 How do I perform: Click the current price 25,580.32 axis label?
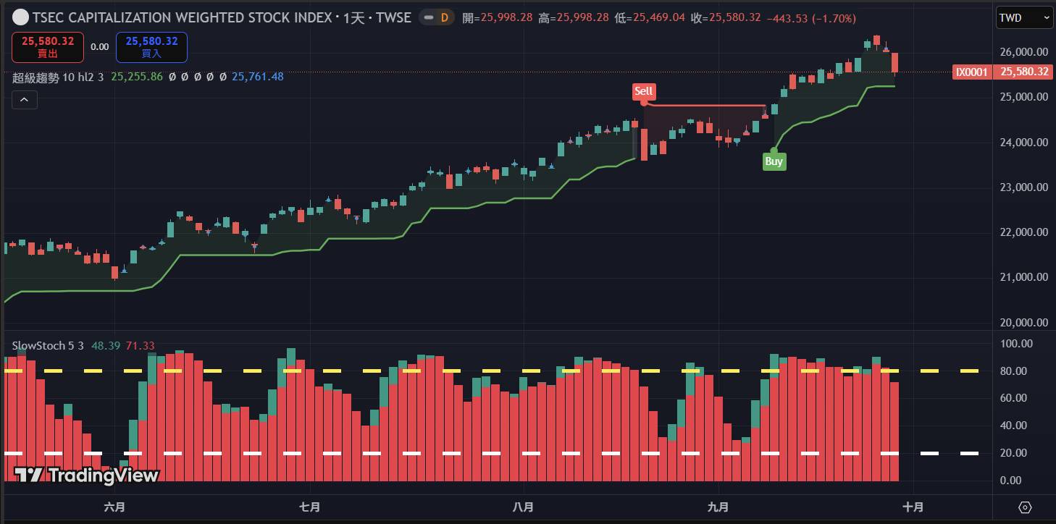click(1024, 72)
